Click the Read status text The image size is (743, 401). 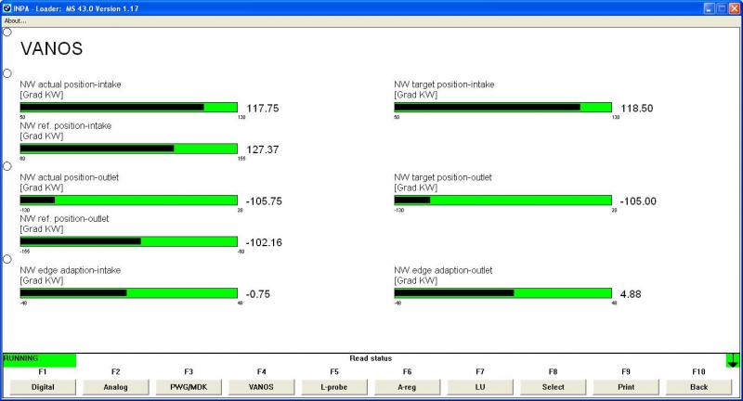pos(371,358)
